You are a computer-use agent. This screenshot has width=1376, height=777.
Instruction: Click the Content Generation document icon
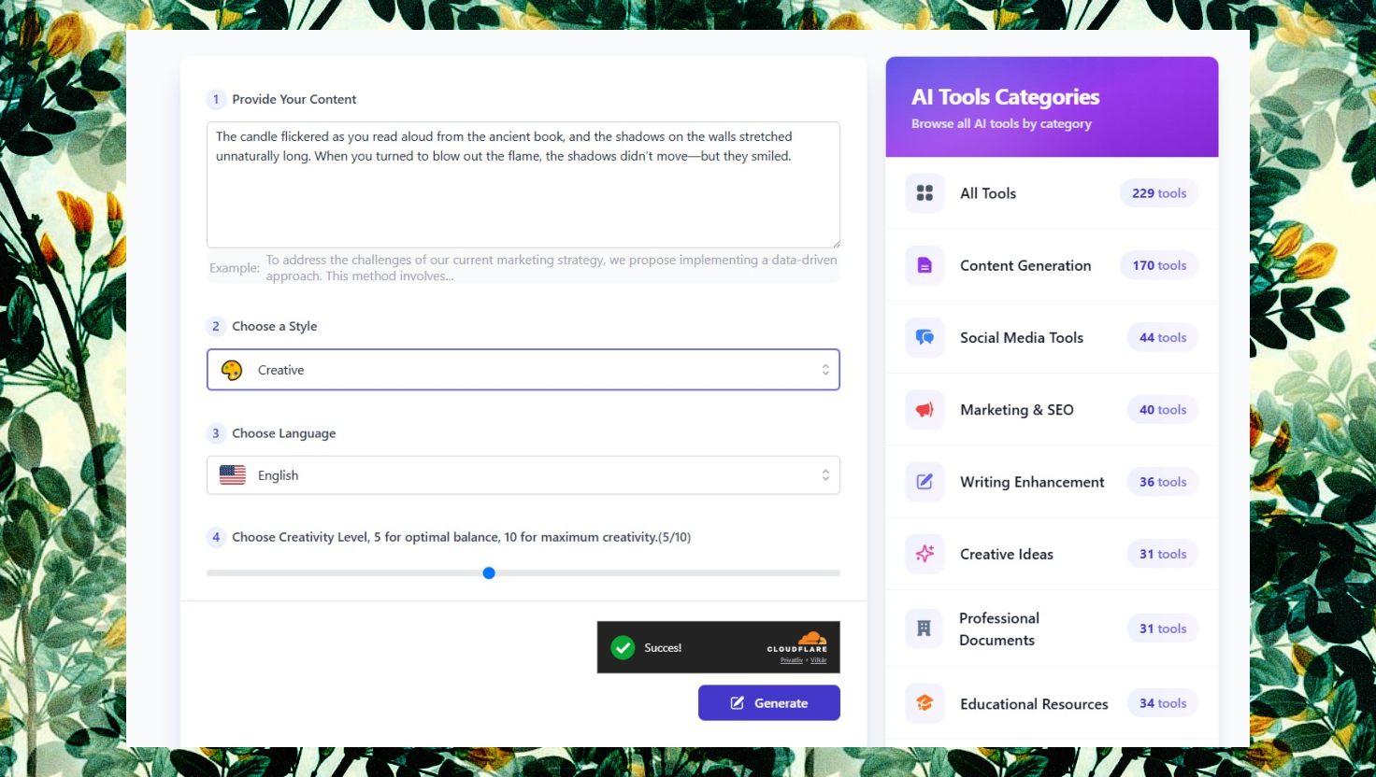(x=924, y=265)
